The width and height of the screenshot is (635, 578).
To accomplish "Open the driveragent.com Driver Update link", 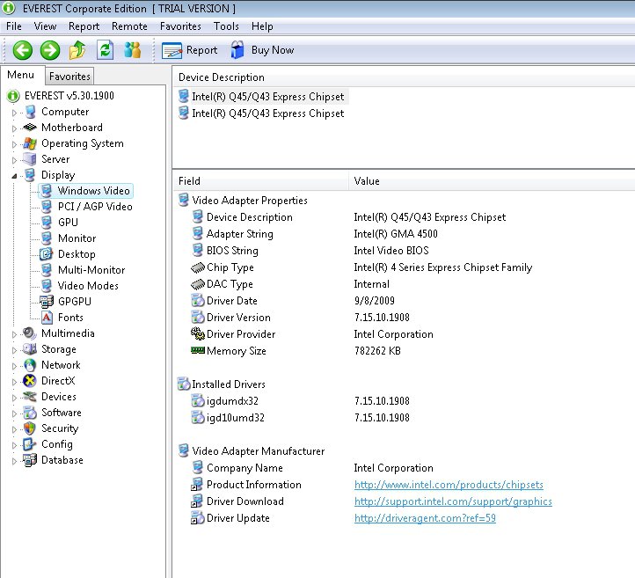I will pyautogui.click(x=425, y=518).
